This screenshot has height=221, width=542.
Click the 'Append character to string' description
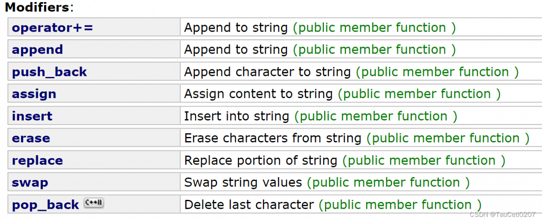tap(267, 72)
